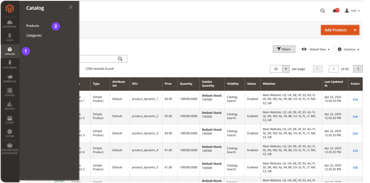Edit the product_dynamic_2 row
370x183 pixels.
[355, 117]
